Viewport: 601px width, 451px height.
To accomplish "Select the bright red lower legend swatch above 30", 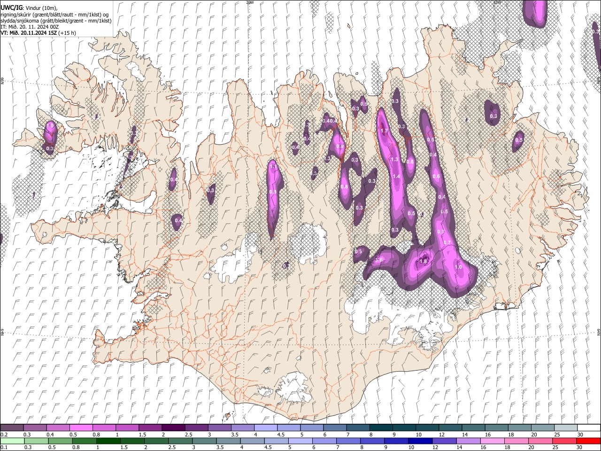I will click(x=588, y=441).
